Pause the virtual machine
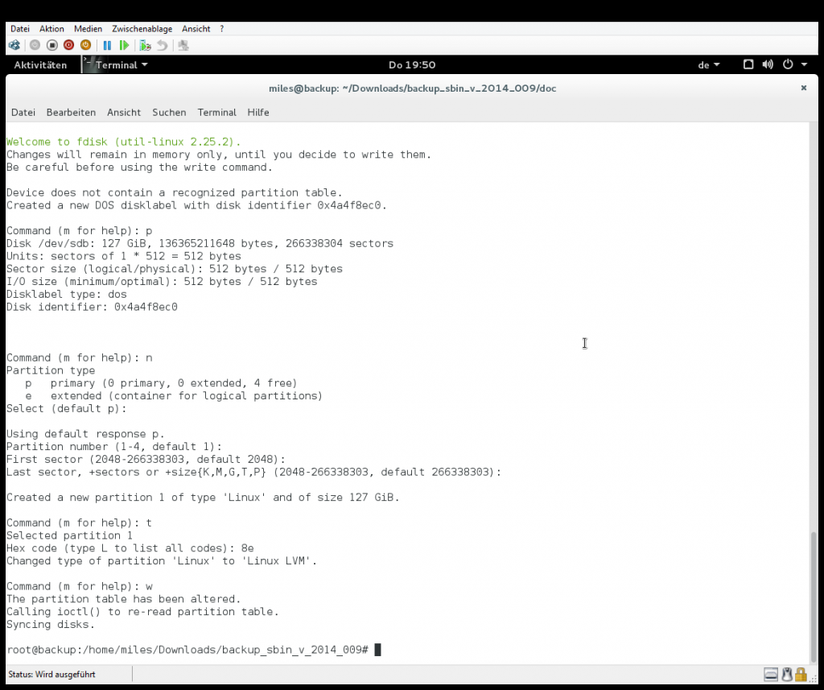The image size is (824, 690). (x=107, y=45)
